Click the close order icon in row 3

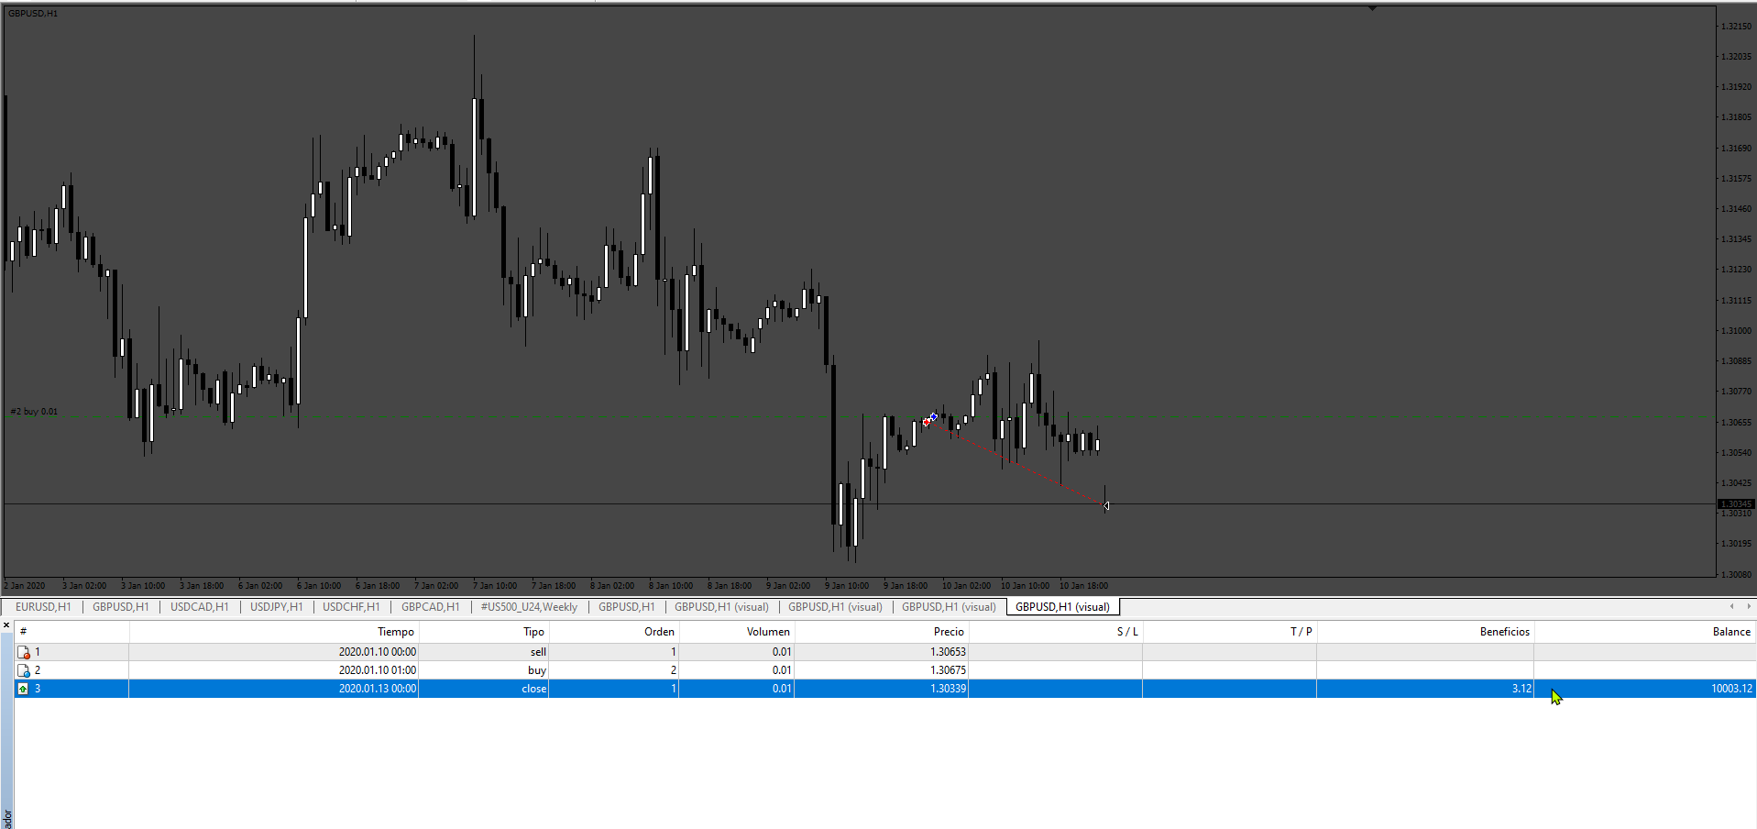(x=24, y=689)
